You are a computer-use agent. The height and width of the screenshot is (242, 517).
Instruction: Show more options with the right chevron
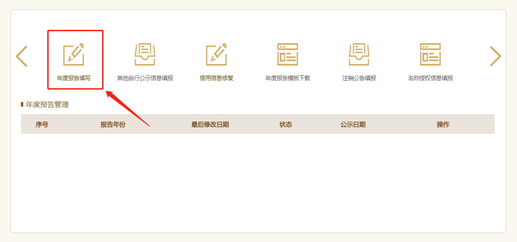click(495, 56)
